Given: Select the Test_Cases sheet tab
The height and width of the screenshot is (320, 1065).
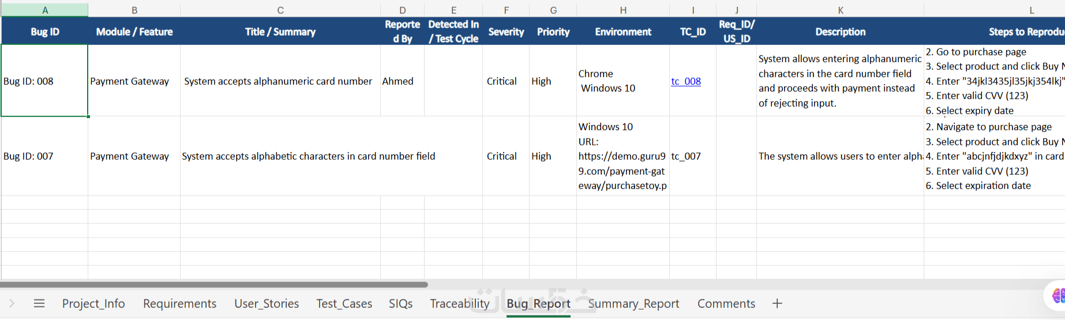Looking at the screenshot, I should coord(344,303).
